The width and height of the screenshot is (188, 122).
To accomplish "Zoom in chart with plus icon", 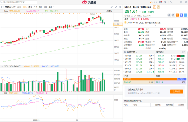I will [117, 11].
